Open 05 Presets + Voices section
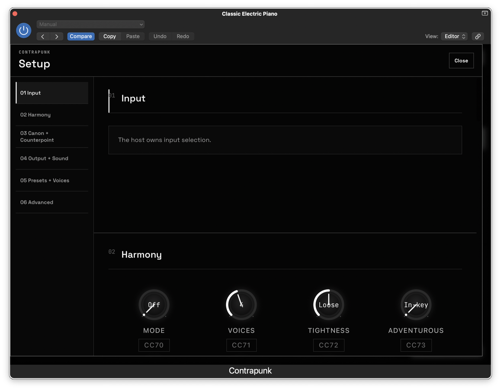501x390 pixels. pos(52,180)
